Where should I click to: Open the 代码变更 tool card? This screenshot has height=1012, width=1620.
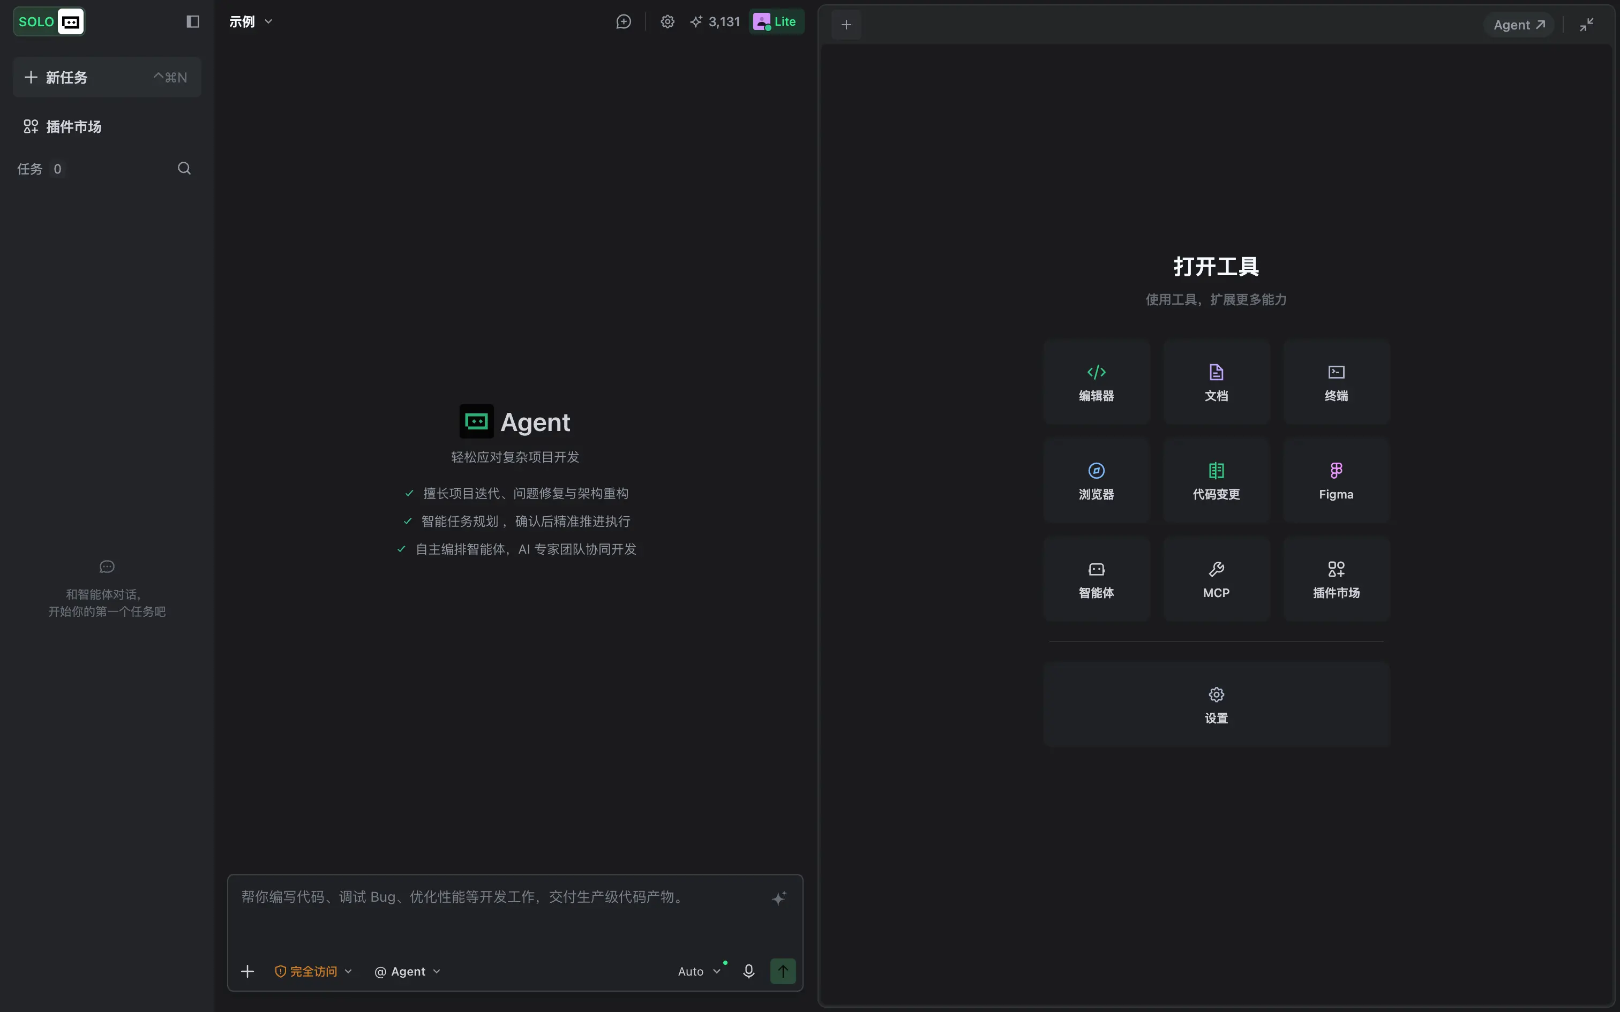[x=1216, y=481]
